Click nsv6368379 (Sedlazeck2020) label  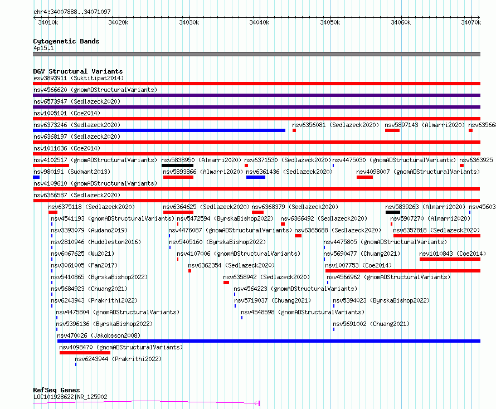(295, 207)
